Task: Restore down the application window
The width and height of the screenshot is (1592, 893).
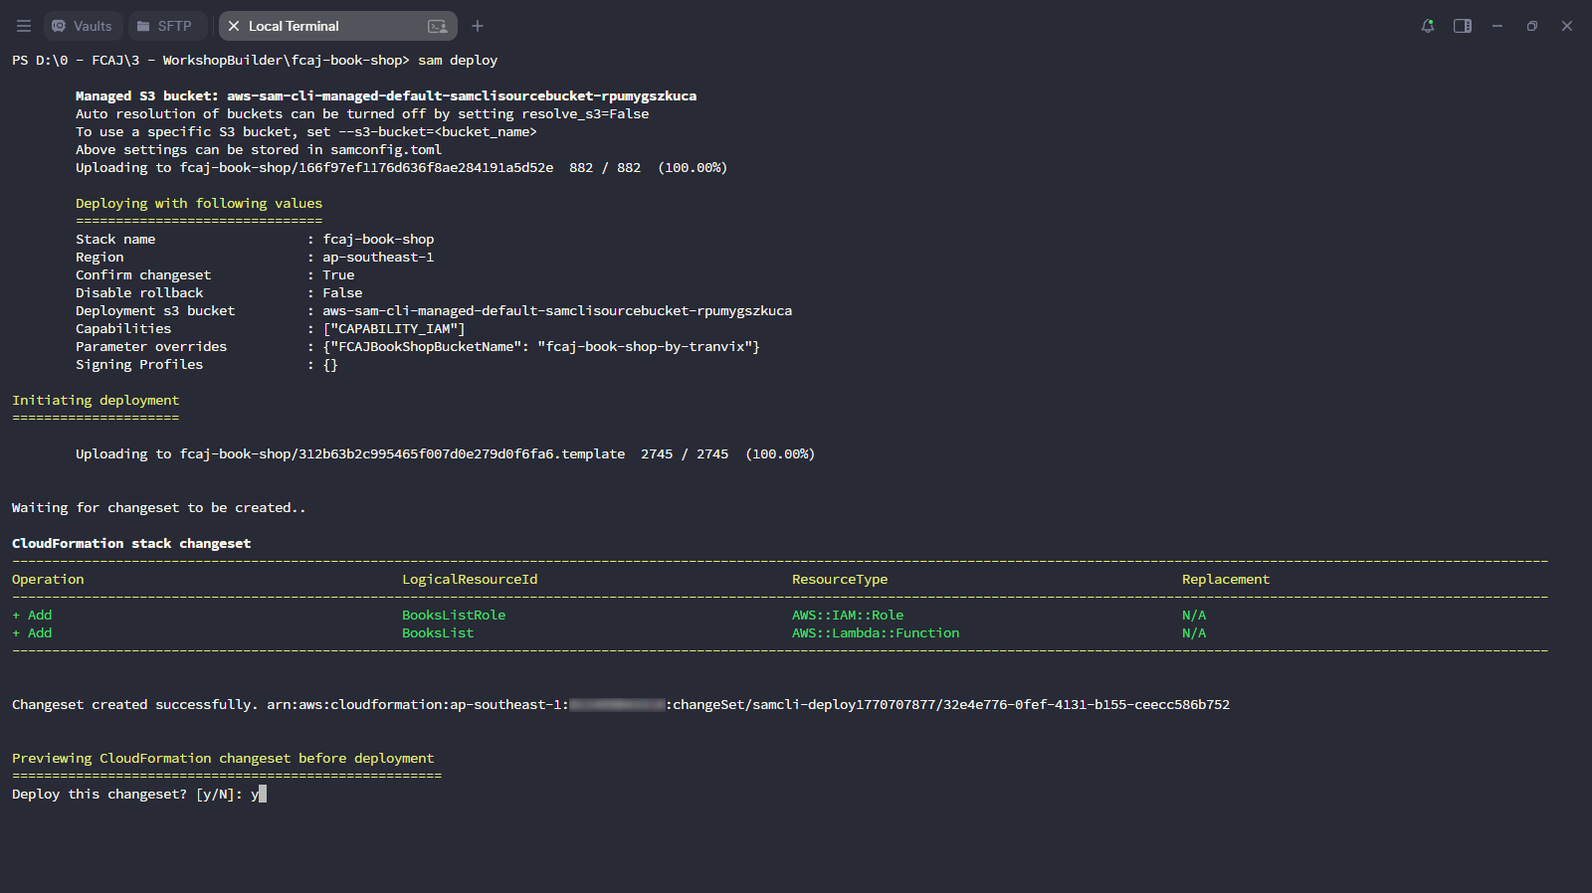Action: coord(1532,26)
